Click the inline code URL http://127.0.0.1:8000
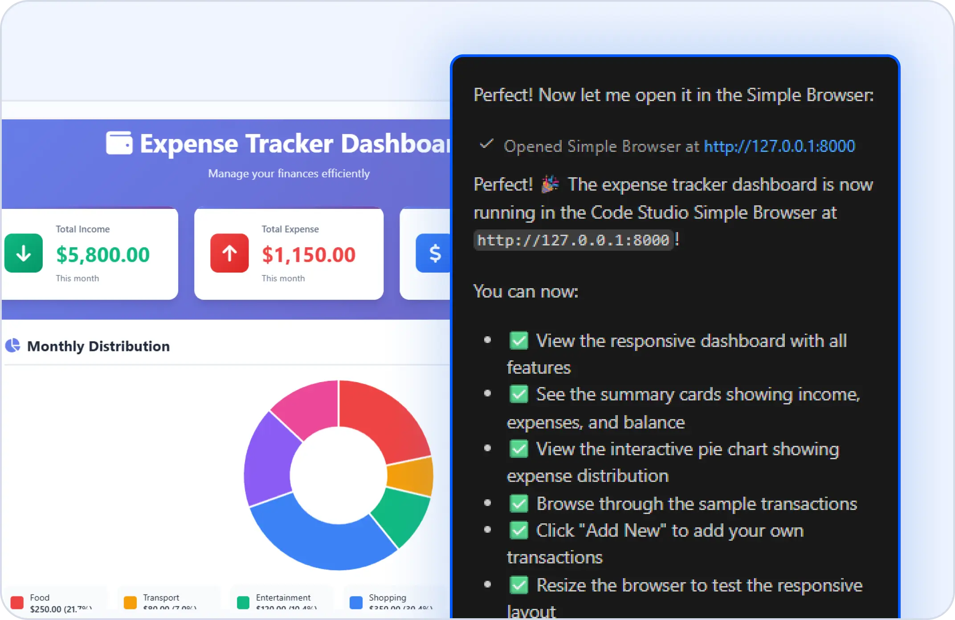Screen dimensions: 955x620 tap(573, 240)
